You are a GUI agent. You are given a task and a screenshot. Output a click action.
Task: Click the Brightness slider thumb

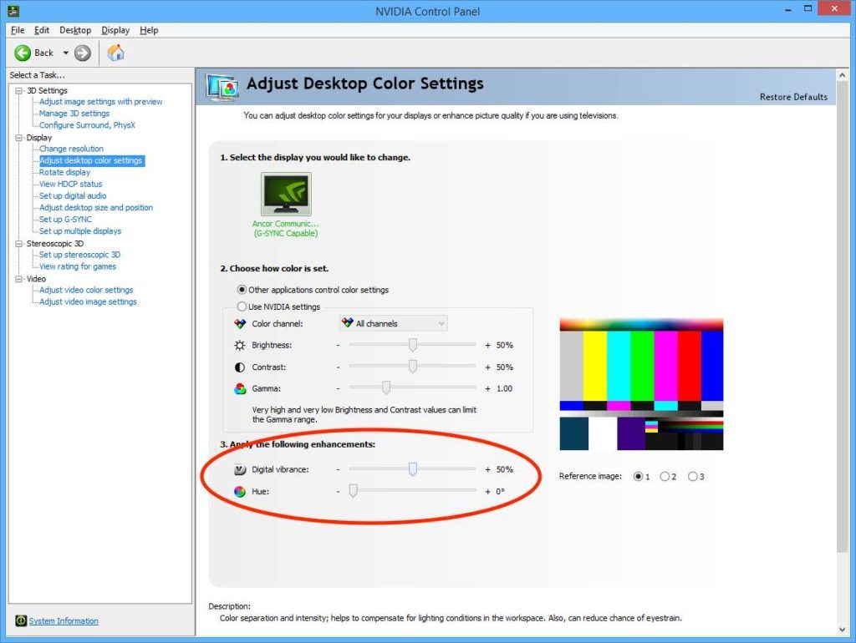(x=413, y=345)
